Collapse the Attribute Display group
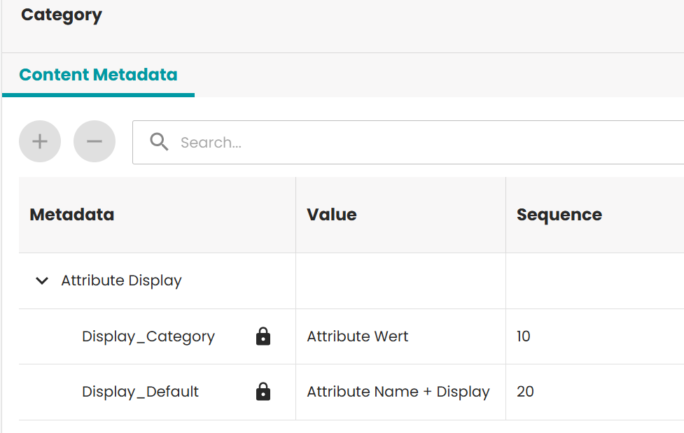 coord(41,281)
